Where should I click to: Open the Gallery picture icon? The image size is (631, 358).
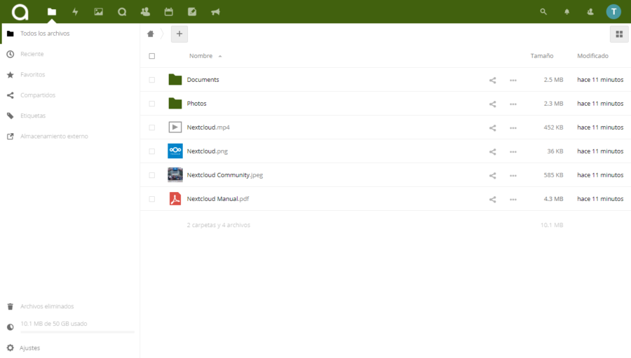tap(99, 12)
